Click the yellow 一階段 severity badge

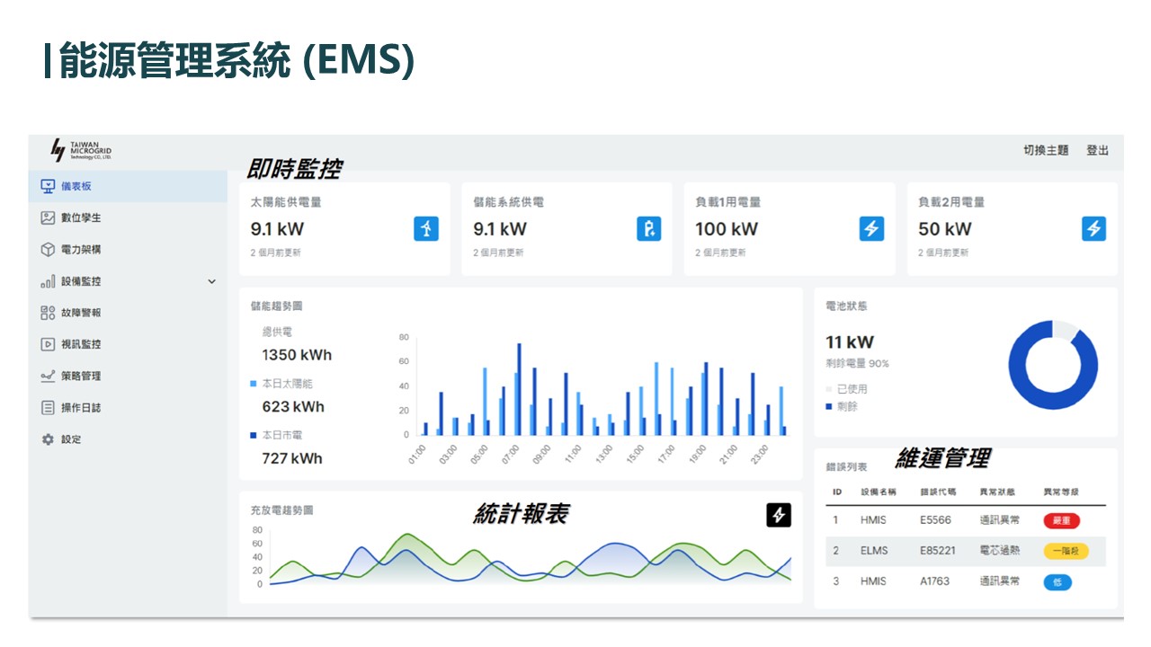(1066, 551)
